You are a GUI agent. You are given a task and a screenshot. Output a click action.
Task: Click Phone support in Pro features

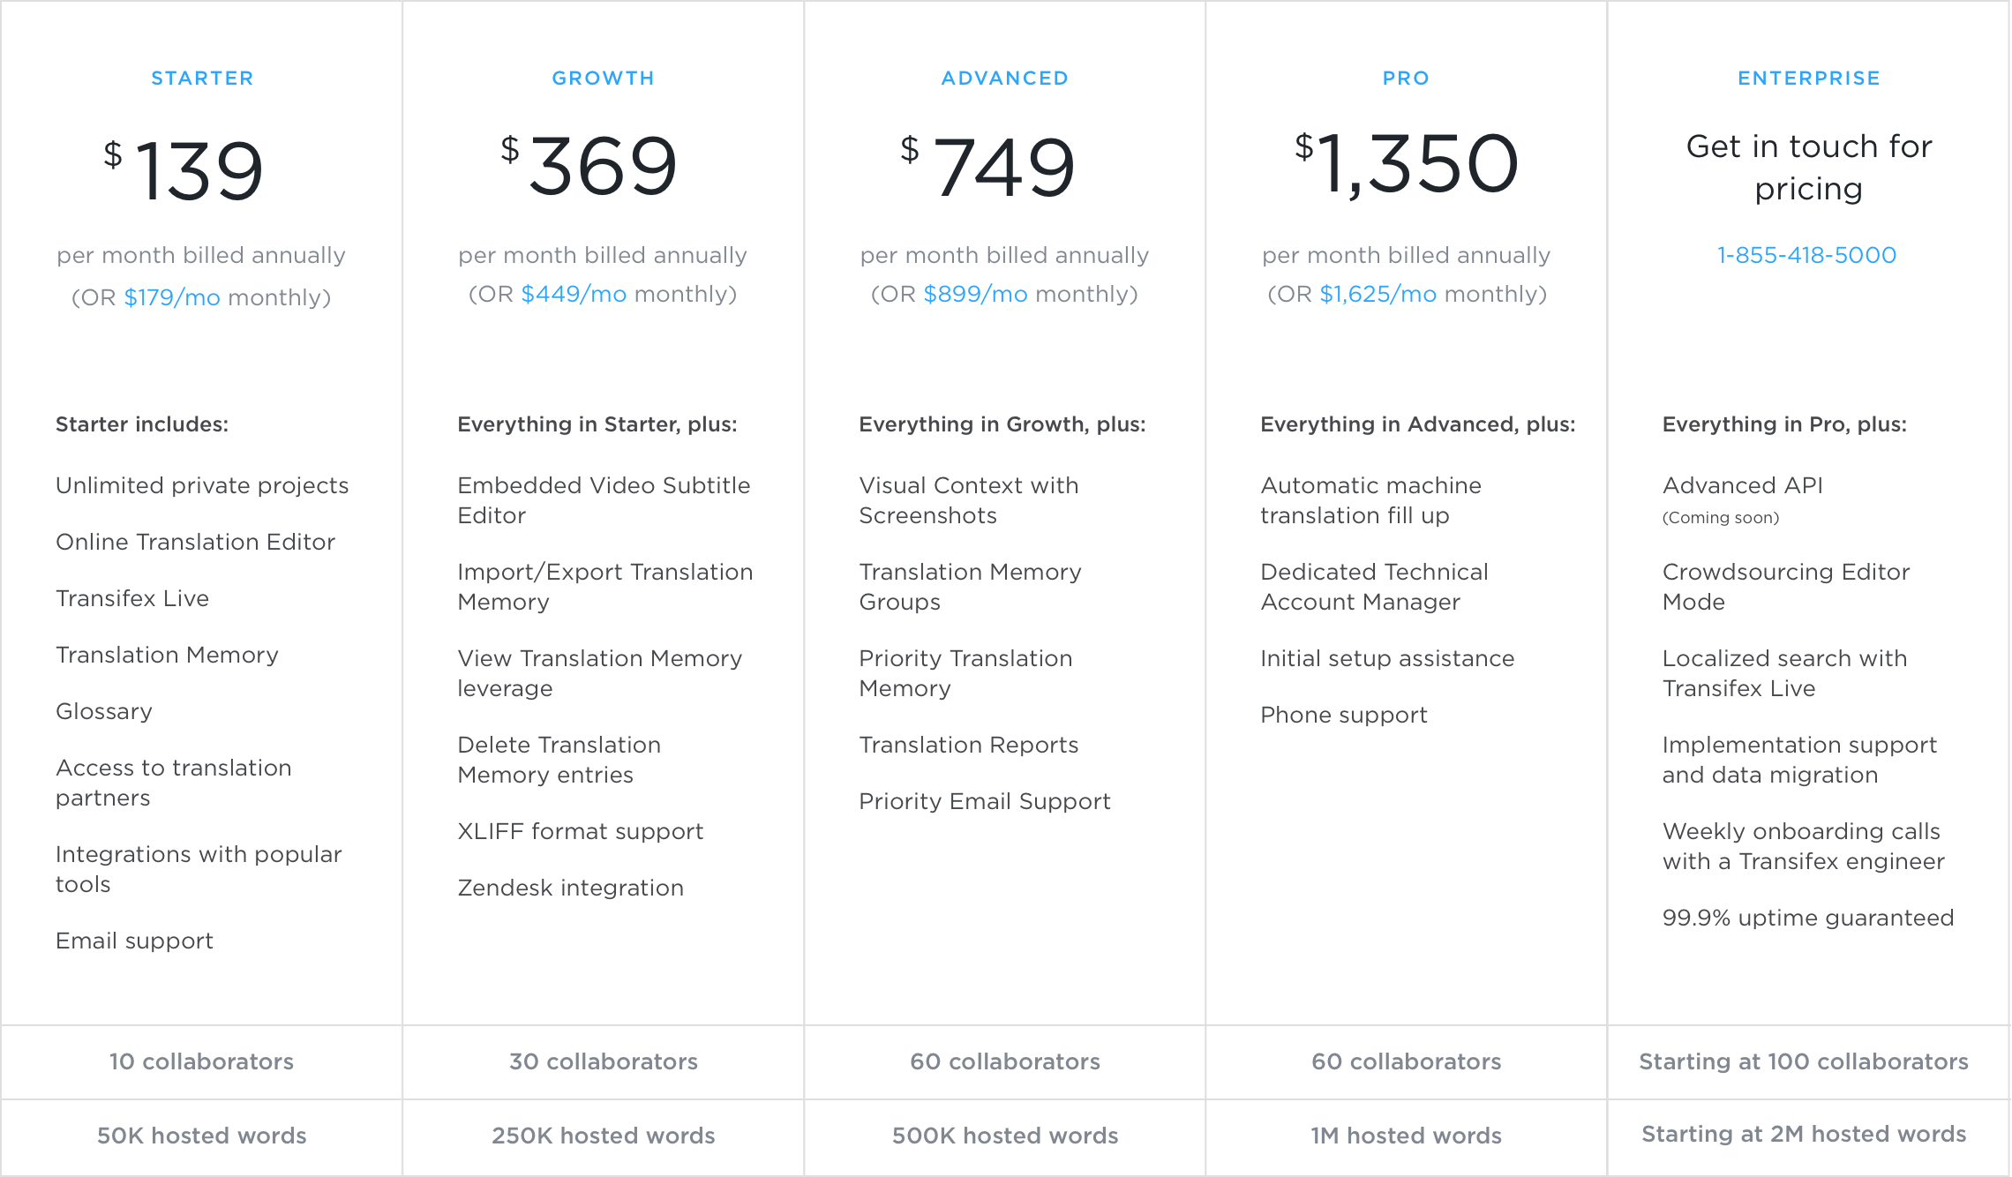pos(1344,715)
